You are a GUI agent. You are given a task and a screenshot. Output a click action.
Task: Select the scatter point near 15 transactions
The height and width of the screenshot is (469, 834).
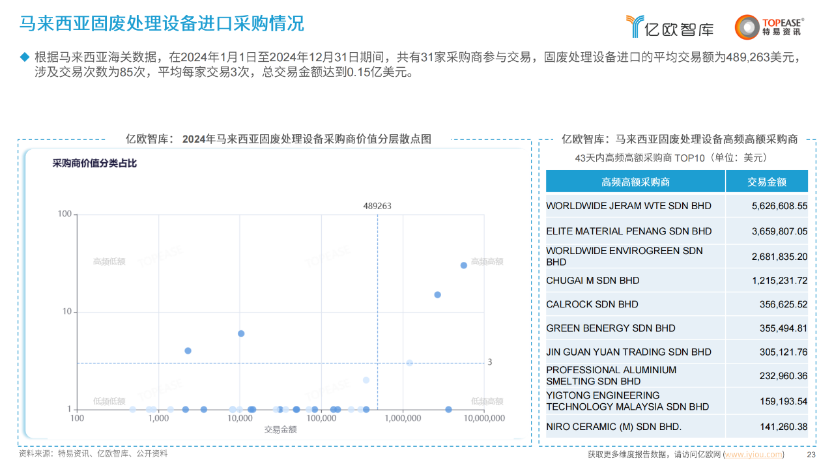pyautogui.click(x=438, y=294)
